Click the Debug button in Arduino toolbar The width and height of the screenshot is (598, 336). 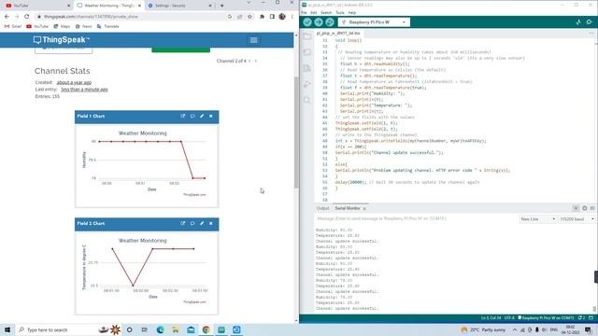pos(330,22)
